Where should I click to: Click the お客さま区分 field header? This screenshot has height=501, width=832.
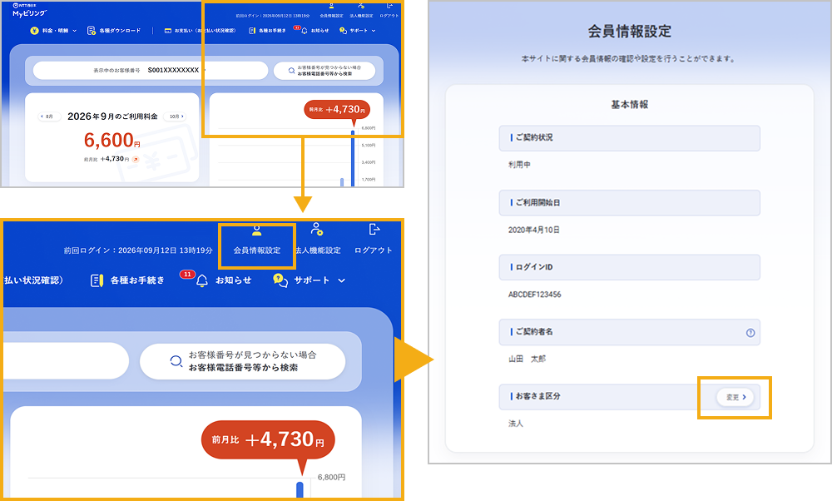[x=629, y=396]
